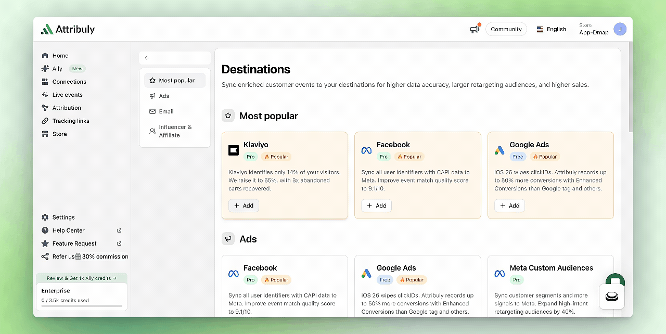Viewport: 666px width, 334px height.
Task: Click the user avatar J
Action: [x=620, y=29]
